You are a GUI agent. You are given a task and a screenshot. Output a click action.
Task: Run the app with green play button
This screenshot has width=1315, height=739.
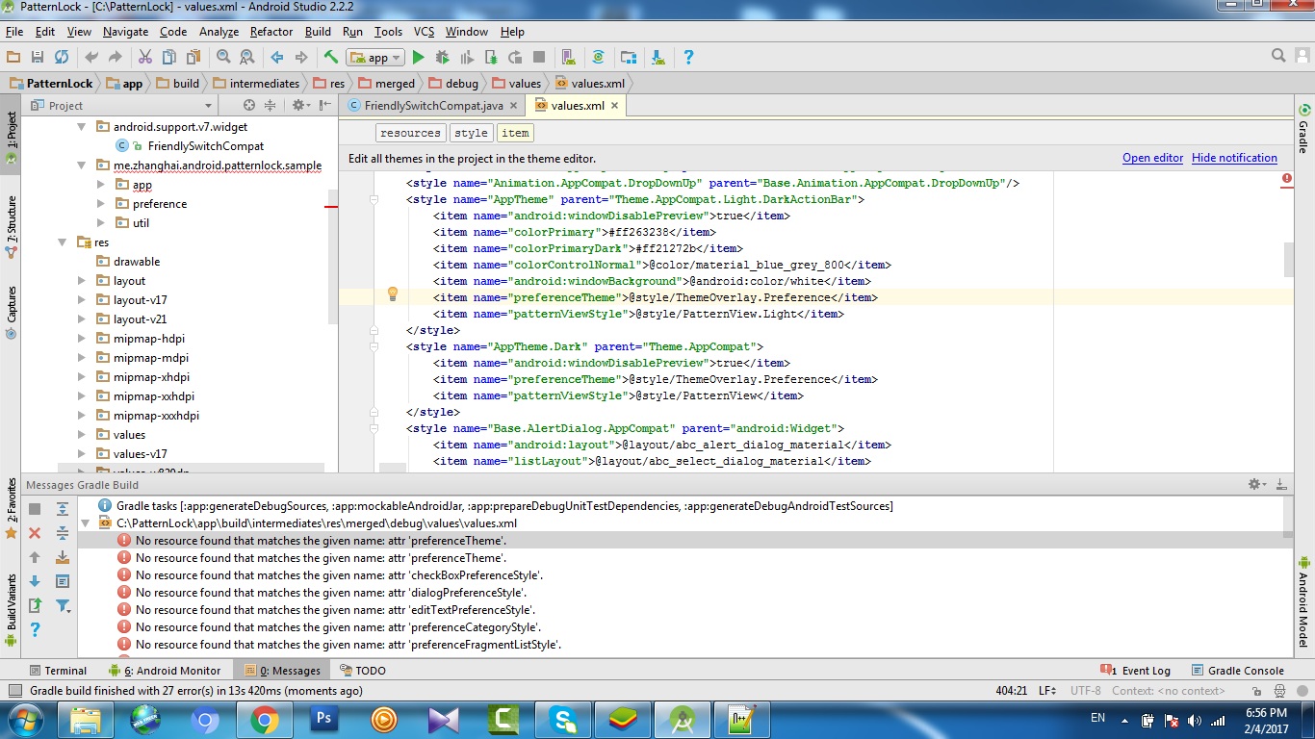point(418,58)
